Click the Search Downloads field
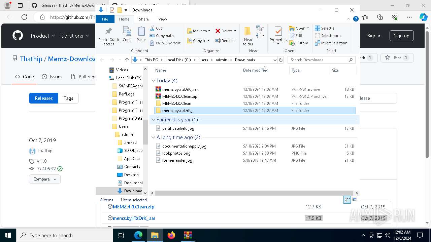Screen dimensions: 431x242 coord(321,60)
